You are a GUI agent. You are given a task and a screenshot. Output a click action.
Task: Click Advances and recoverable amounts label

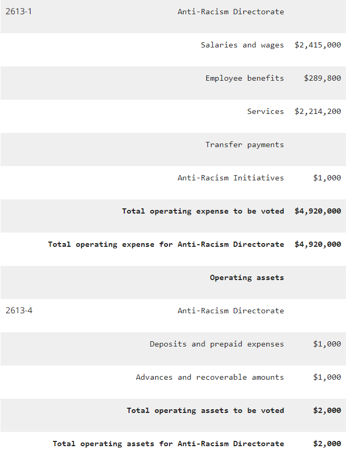pos(210,377)
